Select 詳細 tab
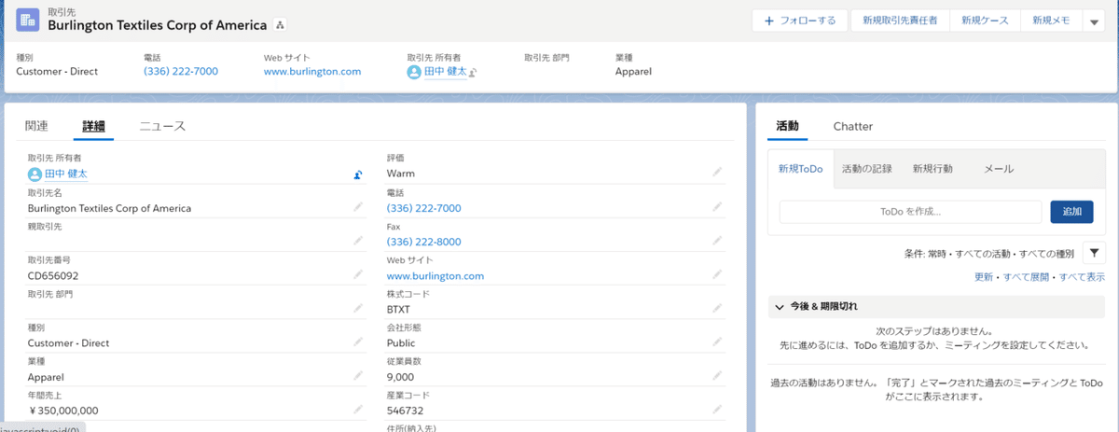Image resolution: width=1119 pixels, height=432 pixels. (93, 126)
